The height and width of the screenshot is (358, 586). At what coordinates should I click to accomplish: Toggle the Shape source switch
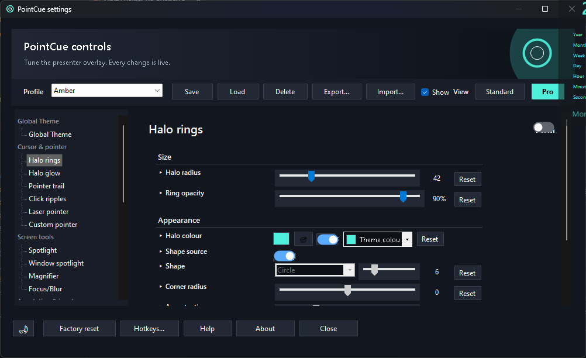pyautogui.click(x=285, y=256)
